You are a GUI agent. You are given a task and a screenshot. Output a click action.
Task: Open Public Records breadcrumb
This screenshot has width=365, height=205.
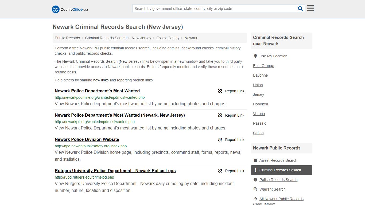point(67,38)
